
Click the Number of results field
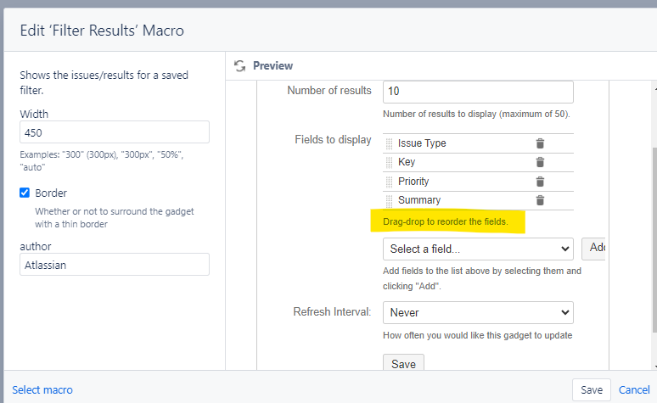(478, 92)
